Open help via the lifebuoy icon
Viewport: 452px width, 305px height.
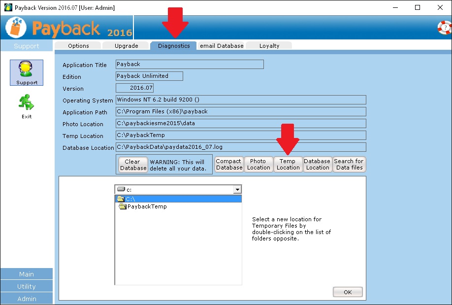click(444, 28)
